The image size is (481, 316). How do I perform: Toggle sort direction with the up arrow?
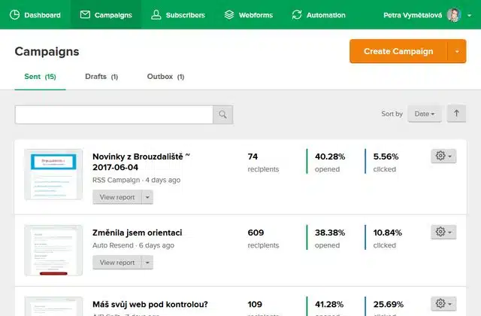click(456, 114)
